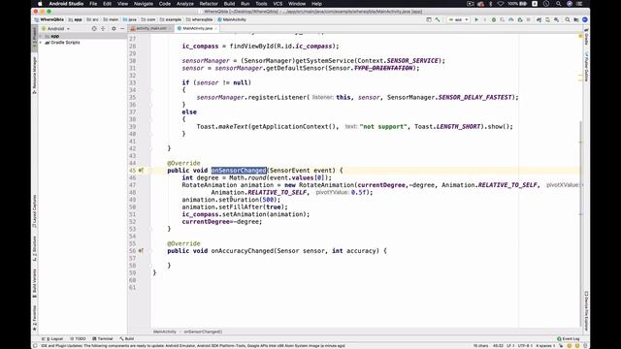Toggle the Layout Captures side panel
The width and height of the screenshot is (621, 349).
[35, 211]
